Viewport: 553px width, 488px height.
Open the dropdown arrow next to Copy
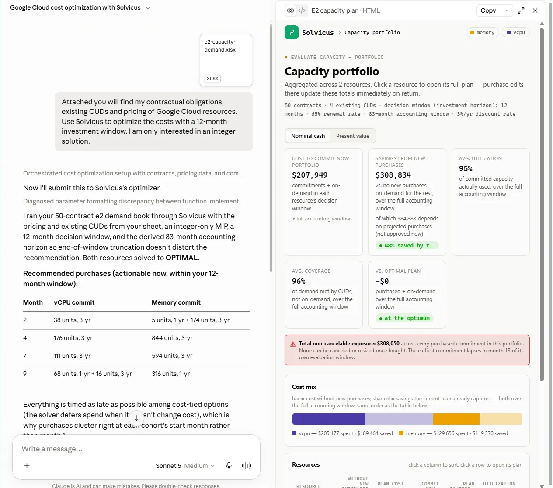click(507, 10)
